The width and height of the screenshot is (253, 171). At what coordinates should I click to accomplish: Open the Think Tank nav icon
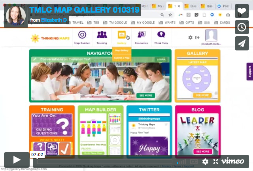coord(161,37)
